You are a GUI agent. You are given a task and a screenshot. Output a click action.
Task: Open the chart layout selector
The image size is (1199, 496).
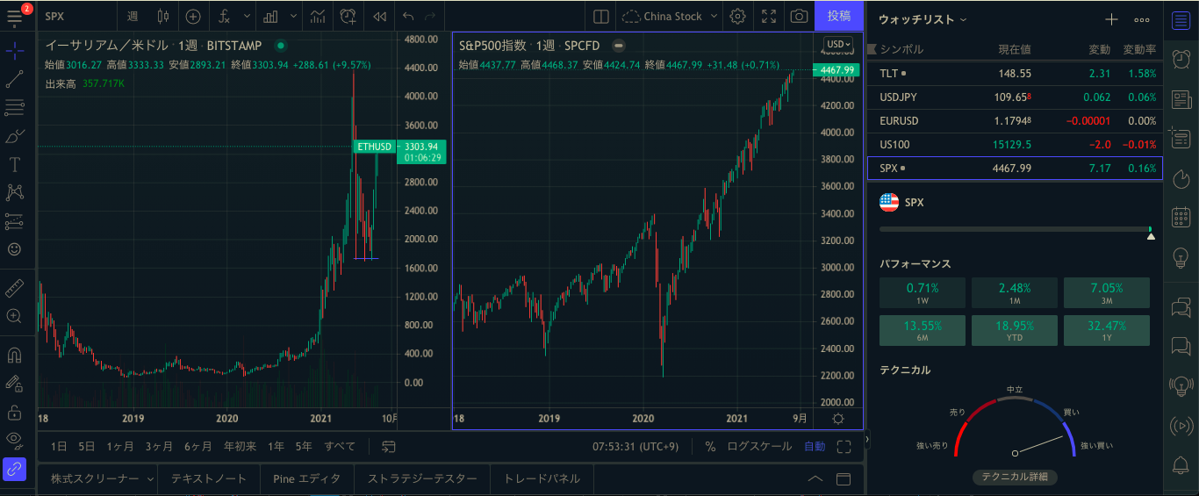pyautogui.click(x=601, y=16)
